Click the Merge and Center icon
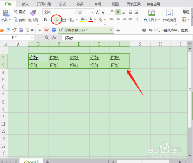Screen dimensions: 193x163 152,13
